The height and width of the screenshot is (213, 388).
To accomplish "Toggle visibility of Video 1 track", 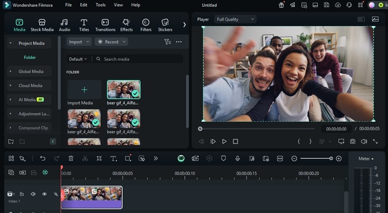I will (44, 194).
